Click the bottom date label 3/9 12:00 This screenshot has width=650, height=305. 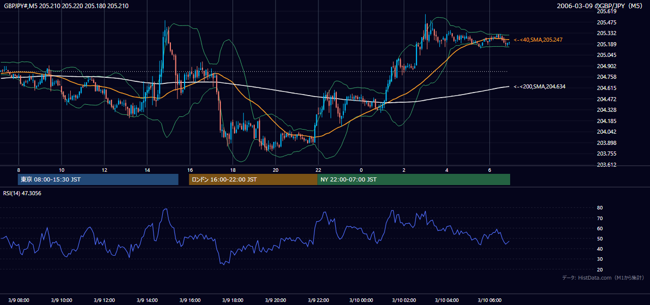click(104, 300)
